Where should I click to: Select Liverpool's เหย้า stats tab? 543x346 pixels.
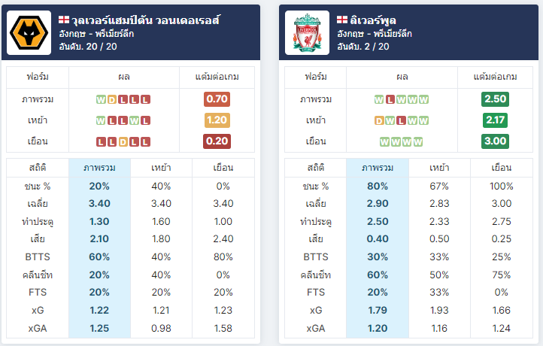pos(439,168)
